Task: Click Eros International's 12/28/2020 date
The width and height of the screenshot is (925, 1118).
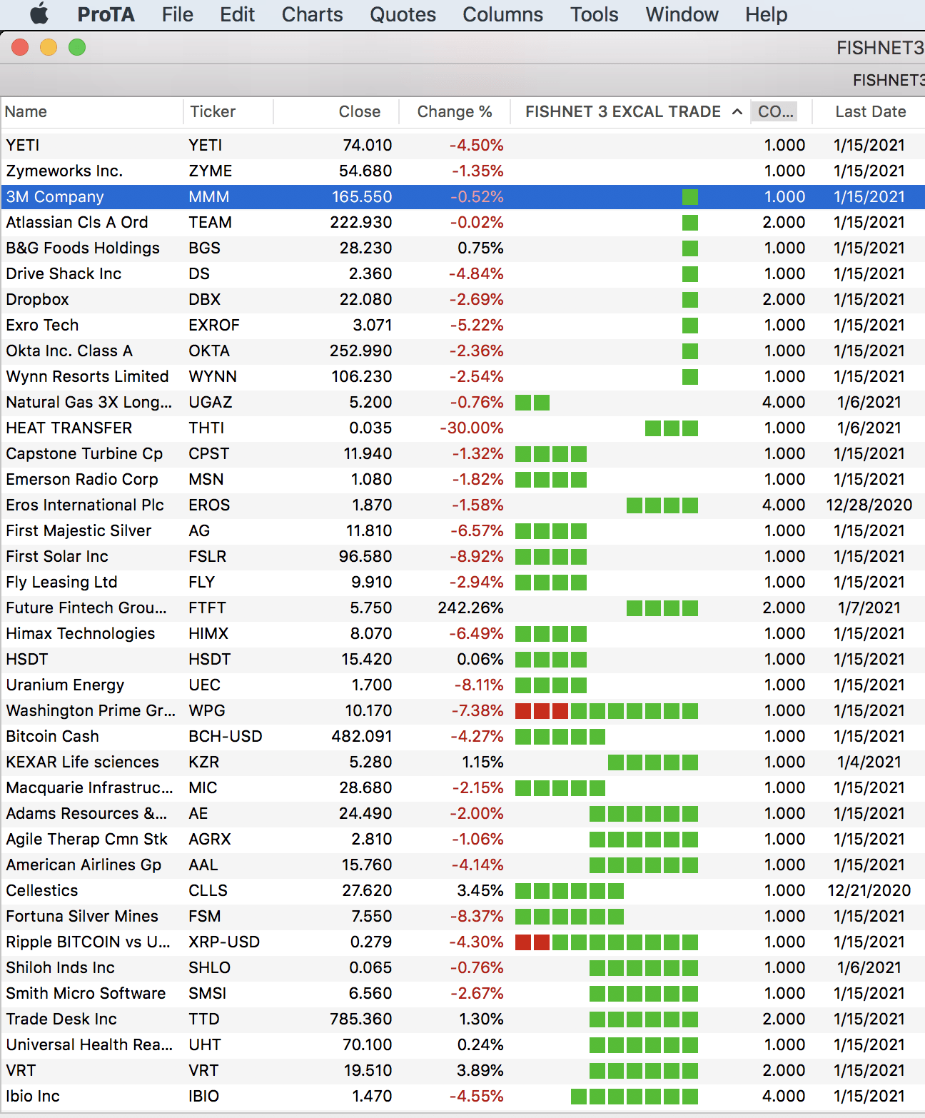Action: 869,505
